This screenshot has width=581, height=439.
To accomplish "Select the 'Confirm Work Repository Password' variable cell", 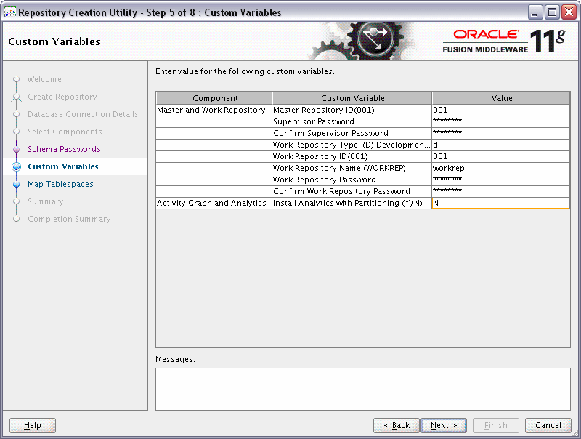I will [352, 191].
